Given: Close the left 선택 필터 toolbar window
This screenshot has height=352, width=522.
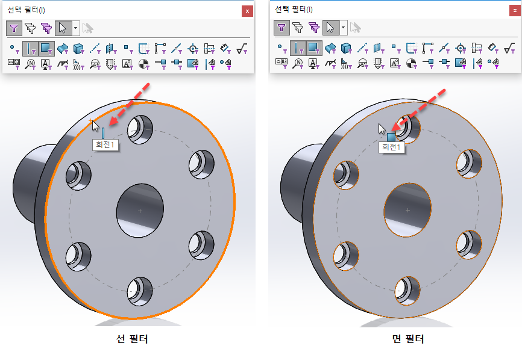Looking at the screenshot, I should point(247,11).
